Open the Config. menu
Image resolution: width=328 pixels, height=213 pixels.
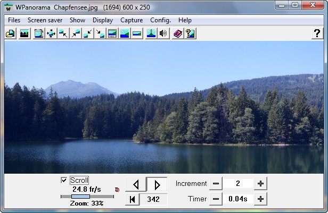[x=160, y=20]
